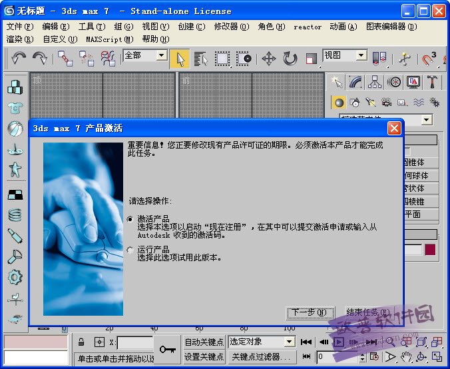The image size is (450, 369).
Task: Click the Select and Manipulate icon
Action: tap(405, 59)
